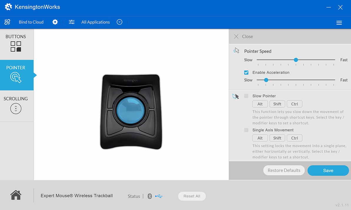Screen dimensions: 351x210
Task: Open Bind to Cloud option
Action: [31, 22]
